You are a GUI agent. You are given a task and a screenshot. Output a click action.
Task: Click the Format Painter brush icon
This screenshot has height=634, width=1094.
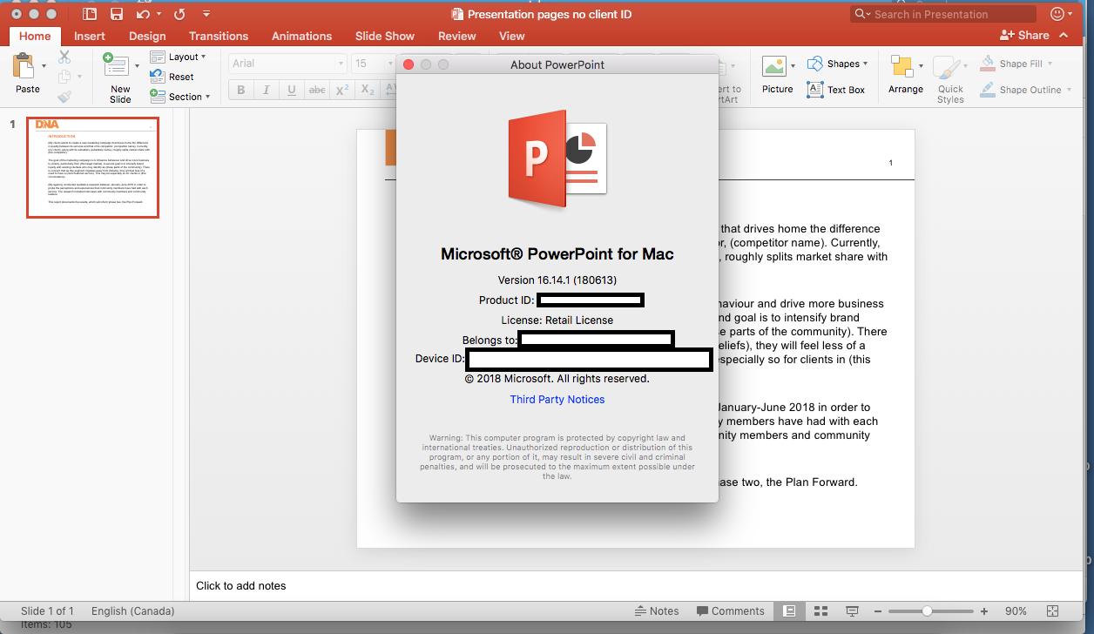pyautogui.click(x=64, y=97)
